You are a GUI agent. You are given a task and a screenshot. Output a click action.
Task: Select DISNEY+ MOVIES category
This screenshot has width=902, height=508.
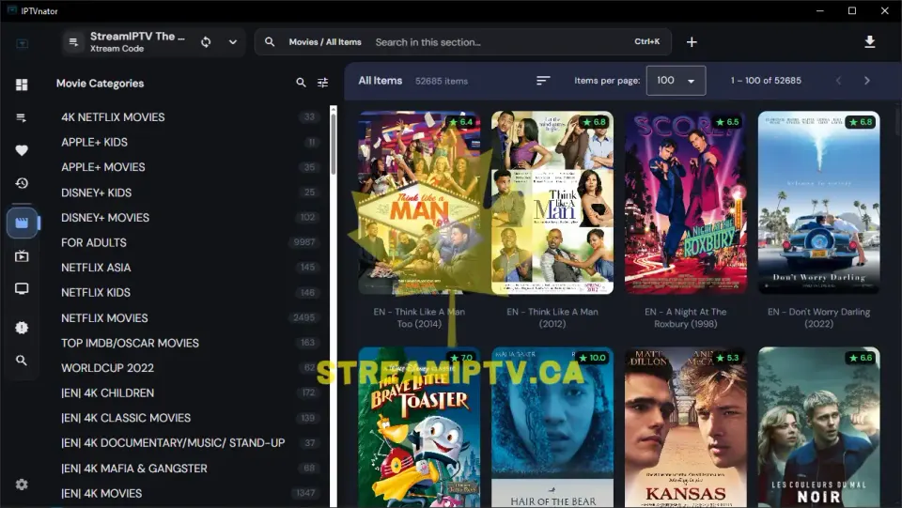click(x=190, y=217)
